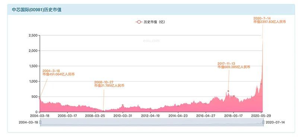Click the 市值669.385亿人民币 annotation text

[x=234, y=67]
